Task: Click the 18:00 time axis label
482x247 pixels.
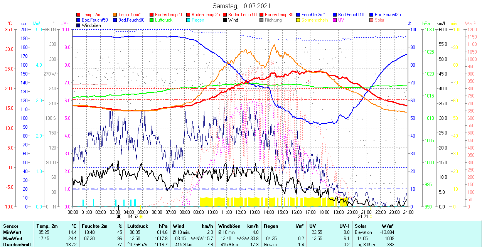Action: 325,212
